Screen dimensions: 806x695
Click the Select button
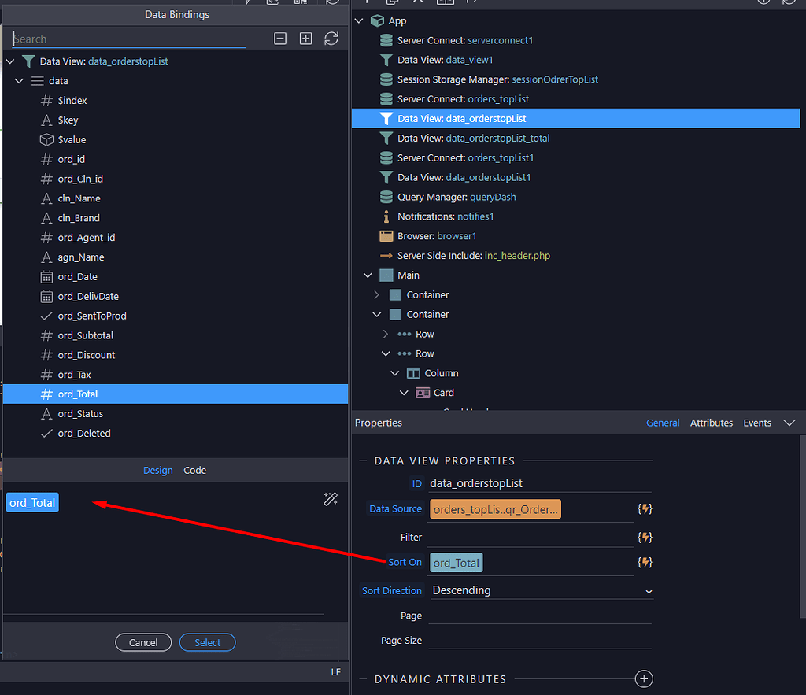tap(207, 642)
